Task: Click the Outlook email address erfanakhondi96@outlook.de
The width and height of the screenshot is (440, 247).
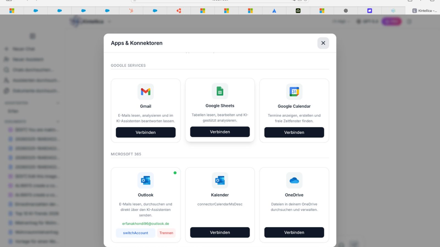Action: coord(146,224)
